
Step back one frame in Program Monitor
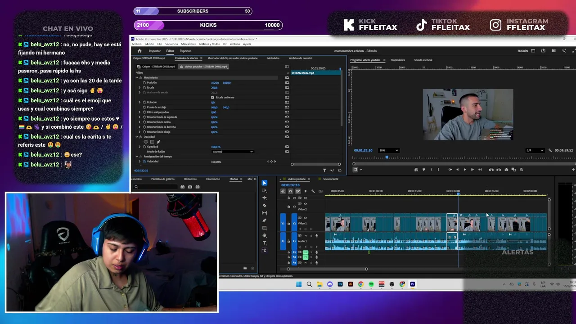[x=458, y=170]
